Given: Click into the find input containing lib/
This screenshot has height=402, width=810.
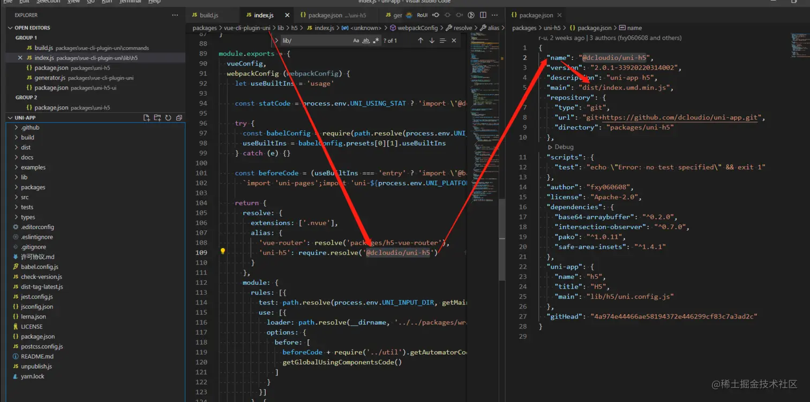Looking at the screenshot, I should click(313, 41).
